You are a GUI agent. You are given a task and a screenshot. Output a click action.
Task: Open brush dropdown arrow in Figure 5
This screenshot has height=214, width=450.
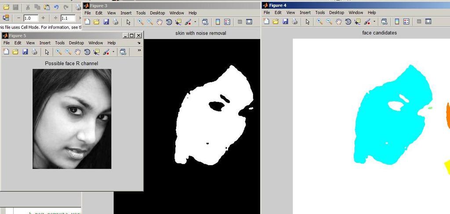pos(113,52)
